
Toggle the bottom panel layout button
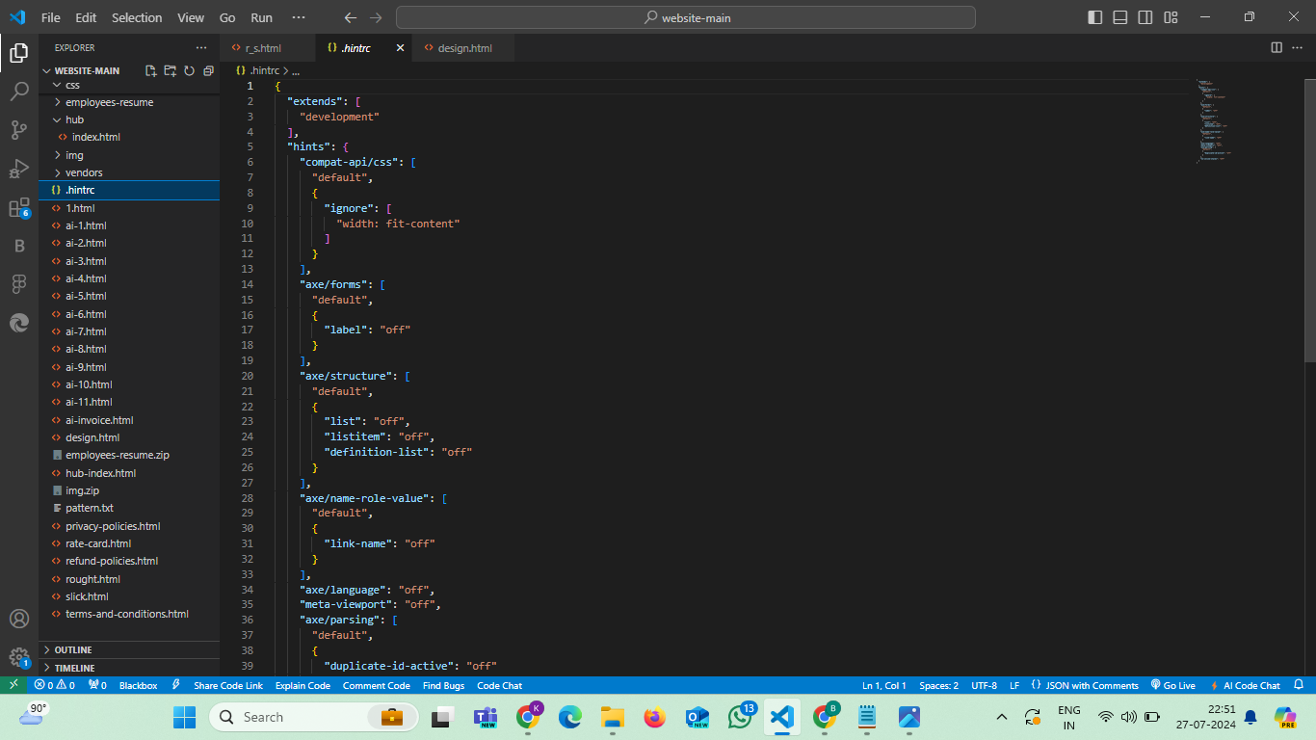click(x=1120, y=17)
